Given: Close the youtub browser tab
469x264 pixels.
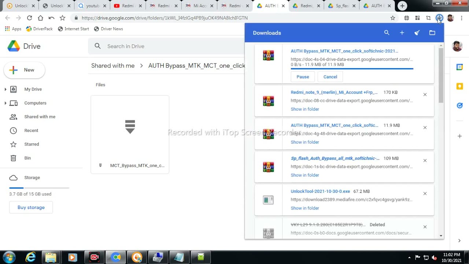Looking at the screenshot, I should click(x=104, y=6).
